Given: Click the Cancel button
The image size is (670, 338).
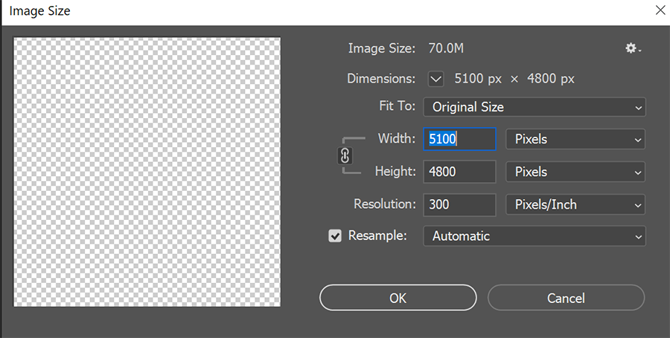Looking at the screenshot, I should point(566,298).
